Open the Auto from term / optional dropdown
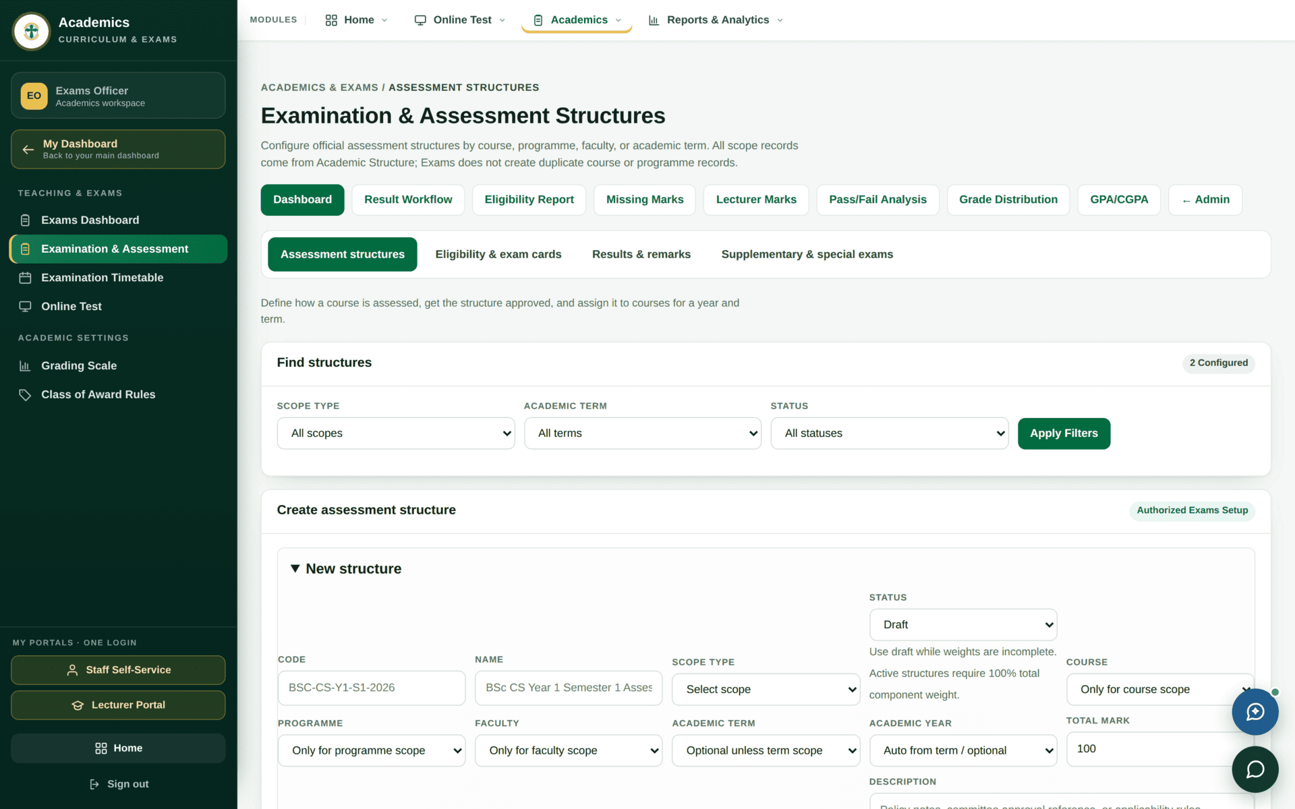 (x=963, y=751)
